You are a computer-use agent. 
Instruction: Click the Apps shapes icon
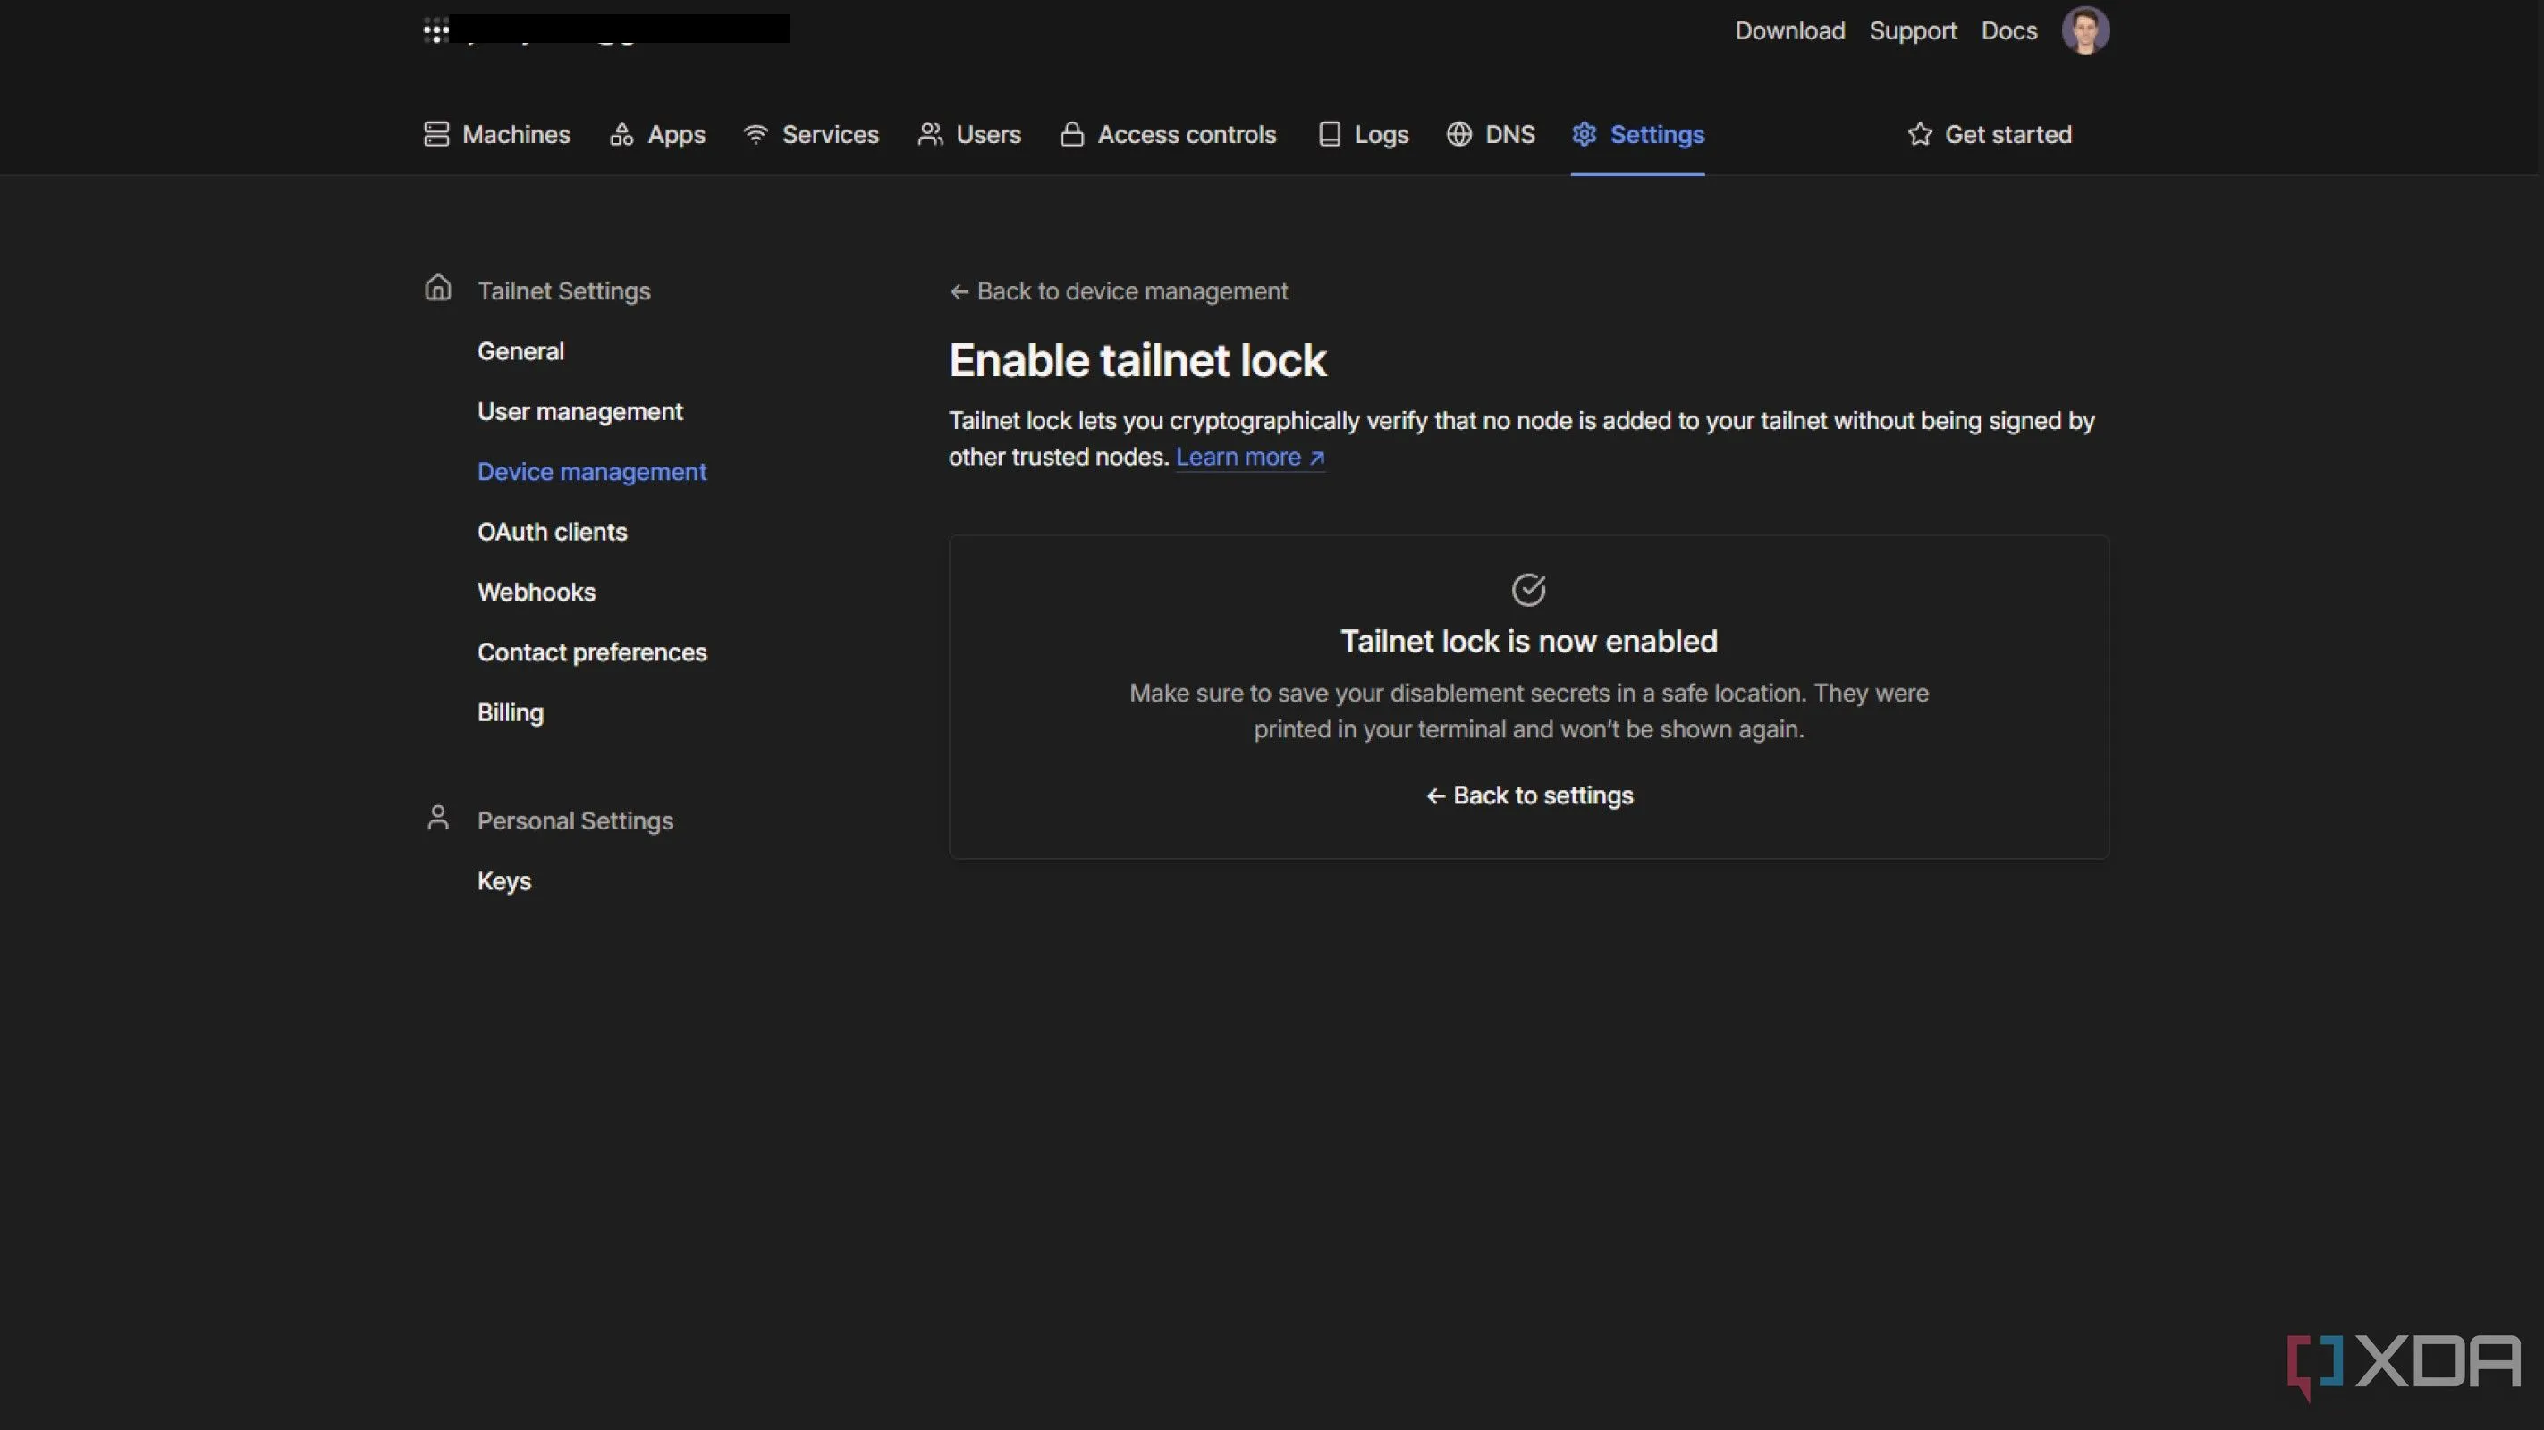click(x=621, y=134)
